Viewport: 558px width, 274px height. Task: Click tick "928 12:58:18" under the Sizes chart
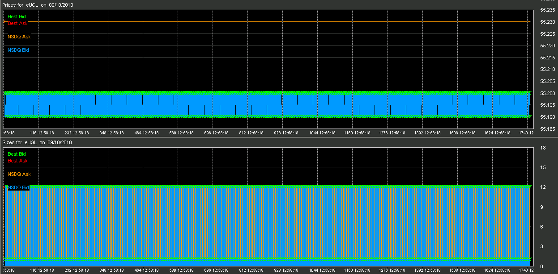tap(286, 270)
